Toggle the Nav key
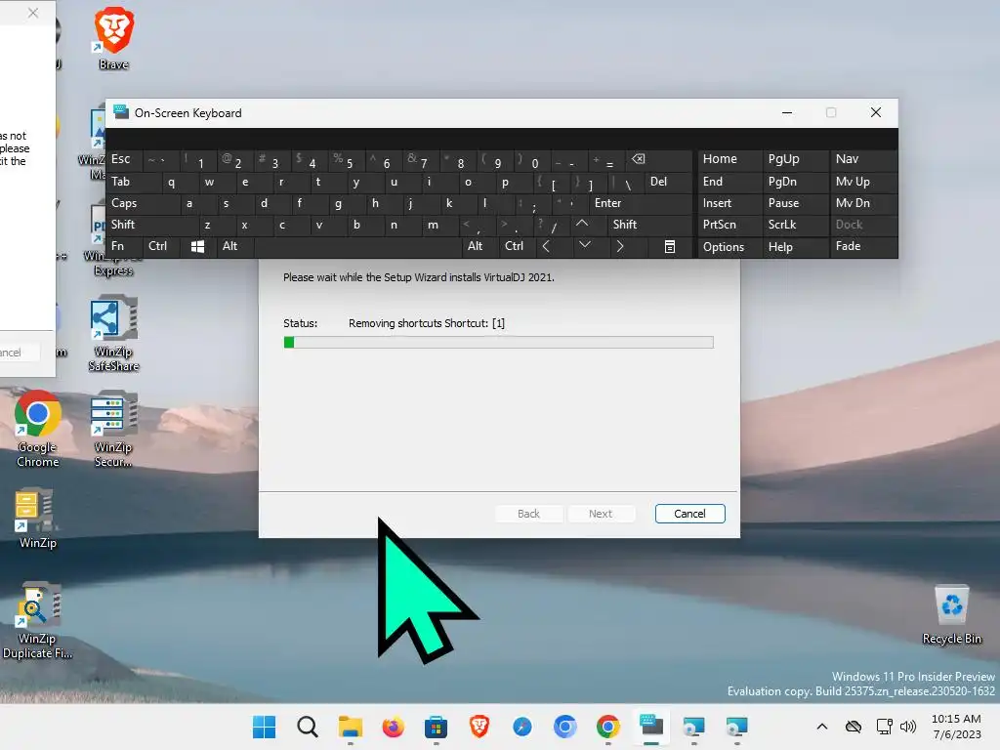Viewport: 1000px width, 750px height. [863, 159]
